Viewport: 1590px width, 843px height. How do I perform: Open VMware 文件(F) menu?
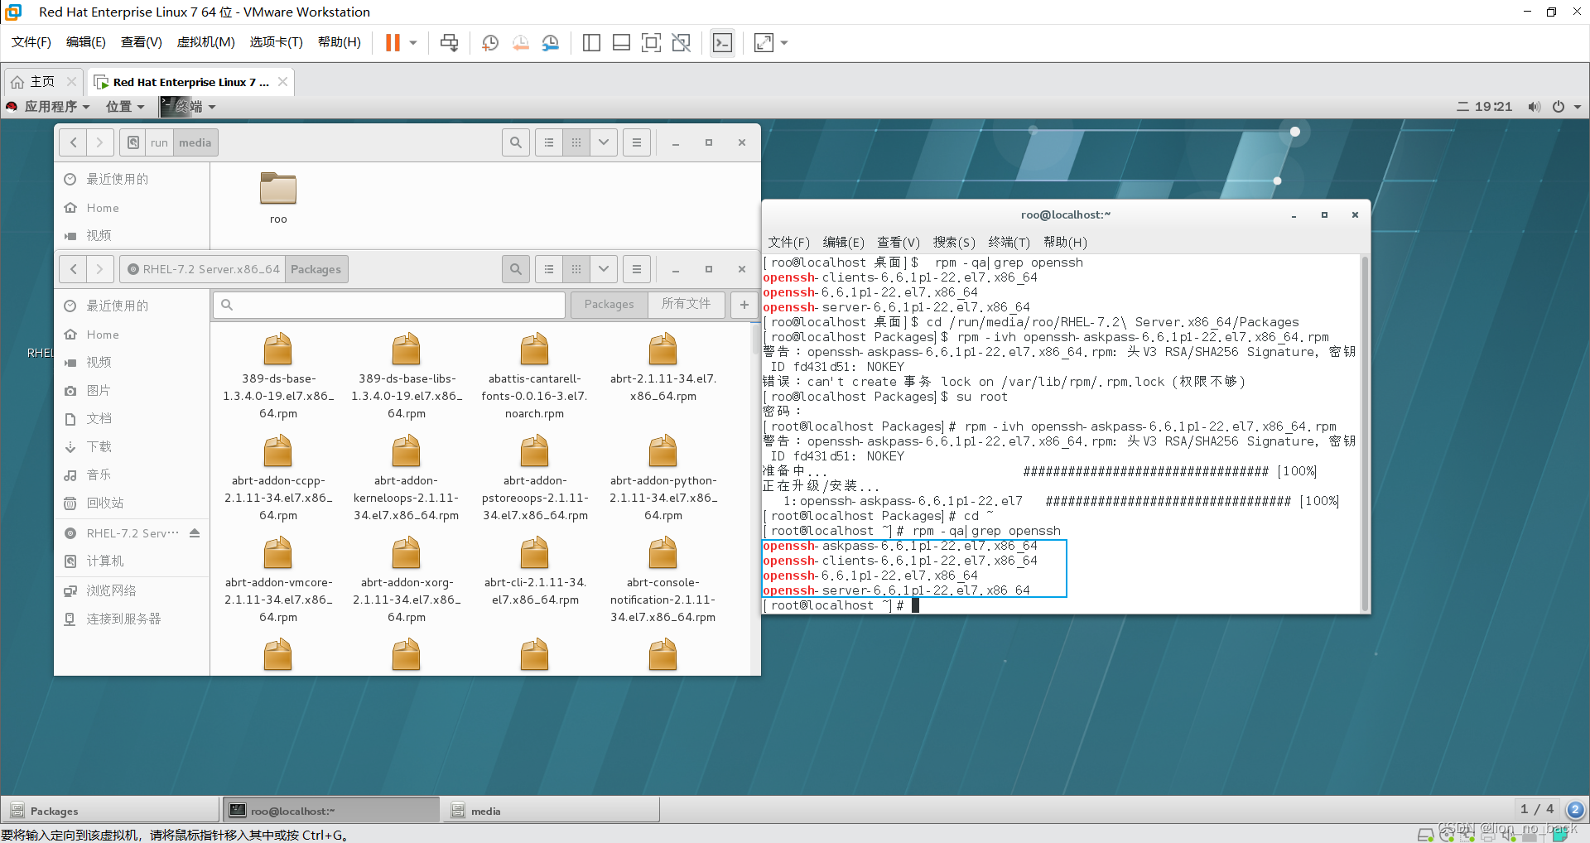point(31,42)
